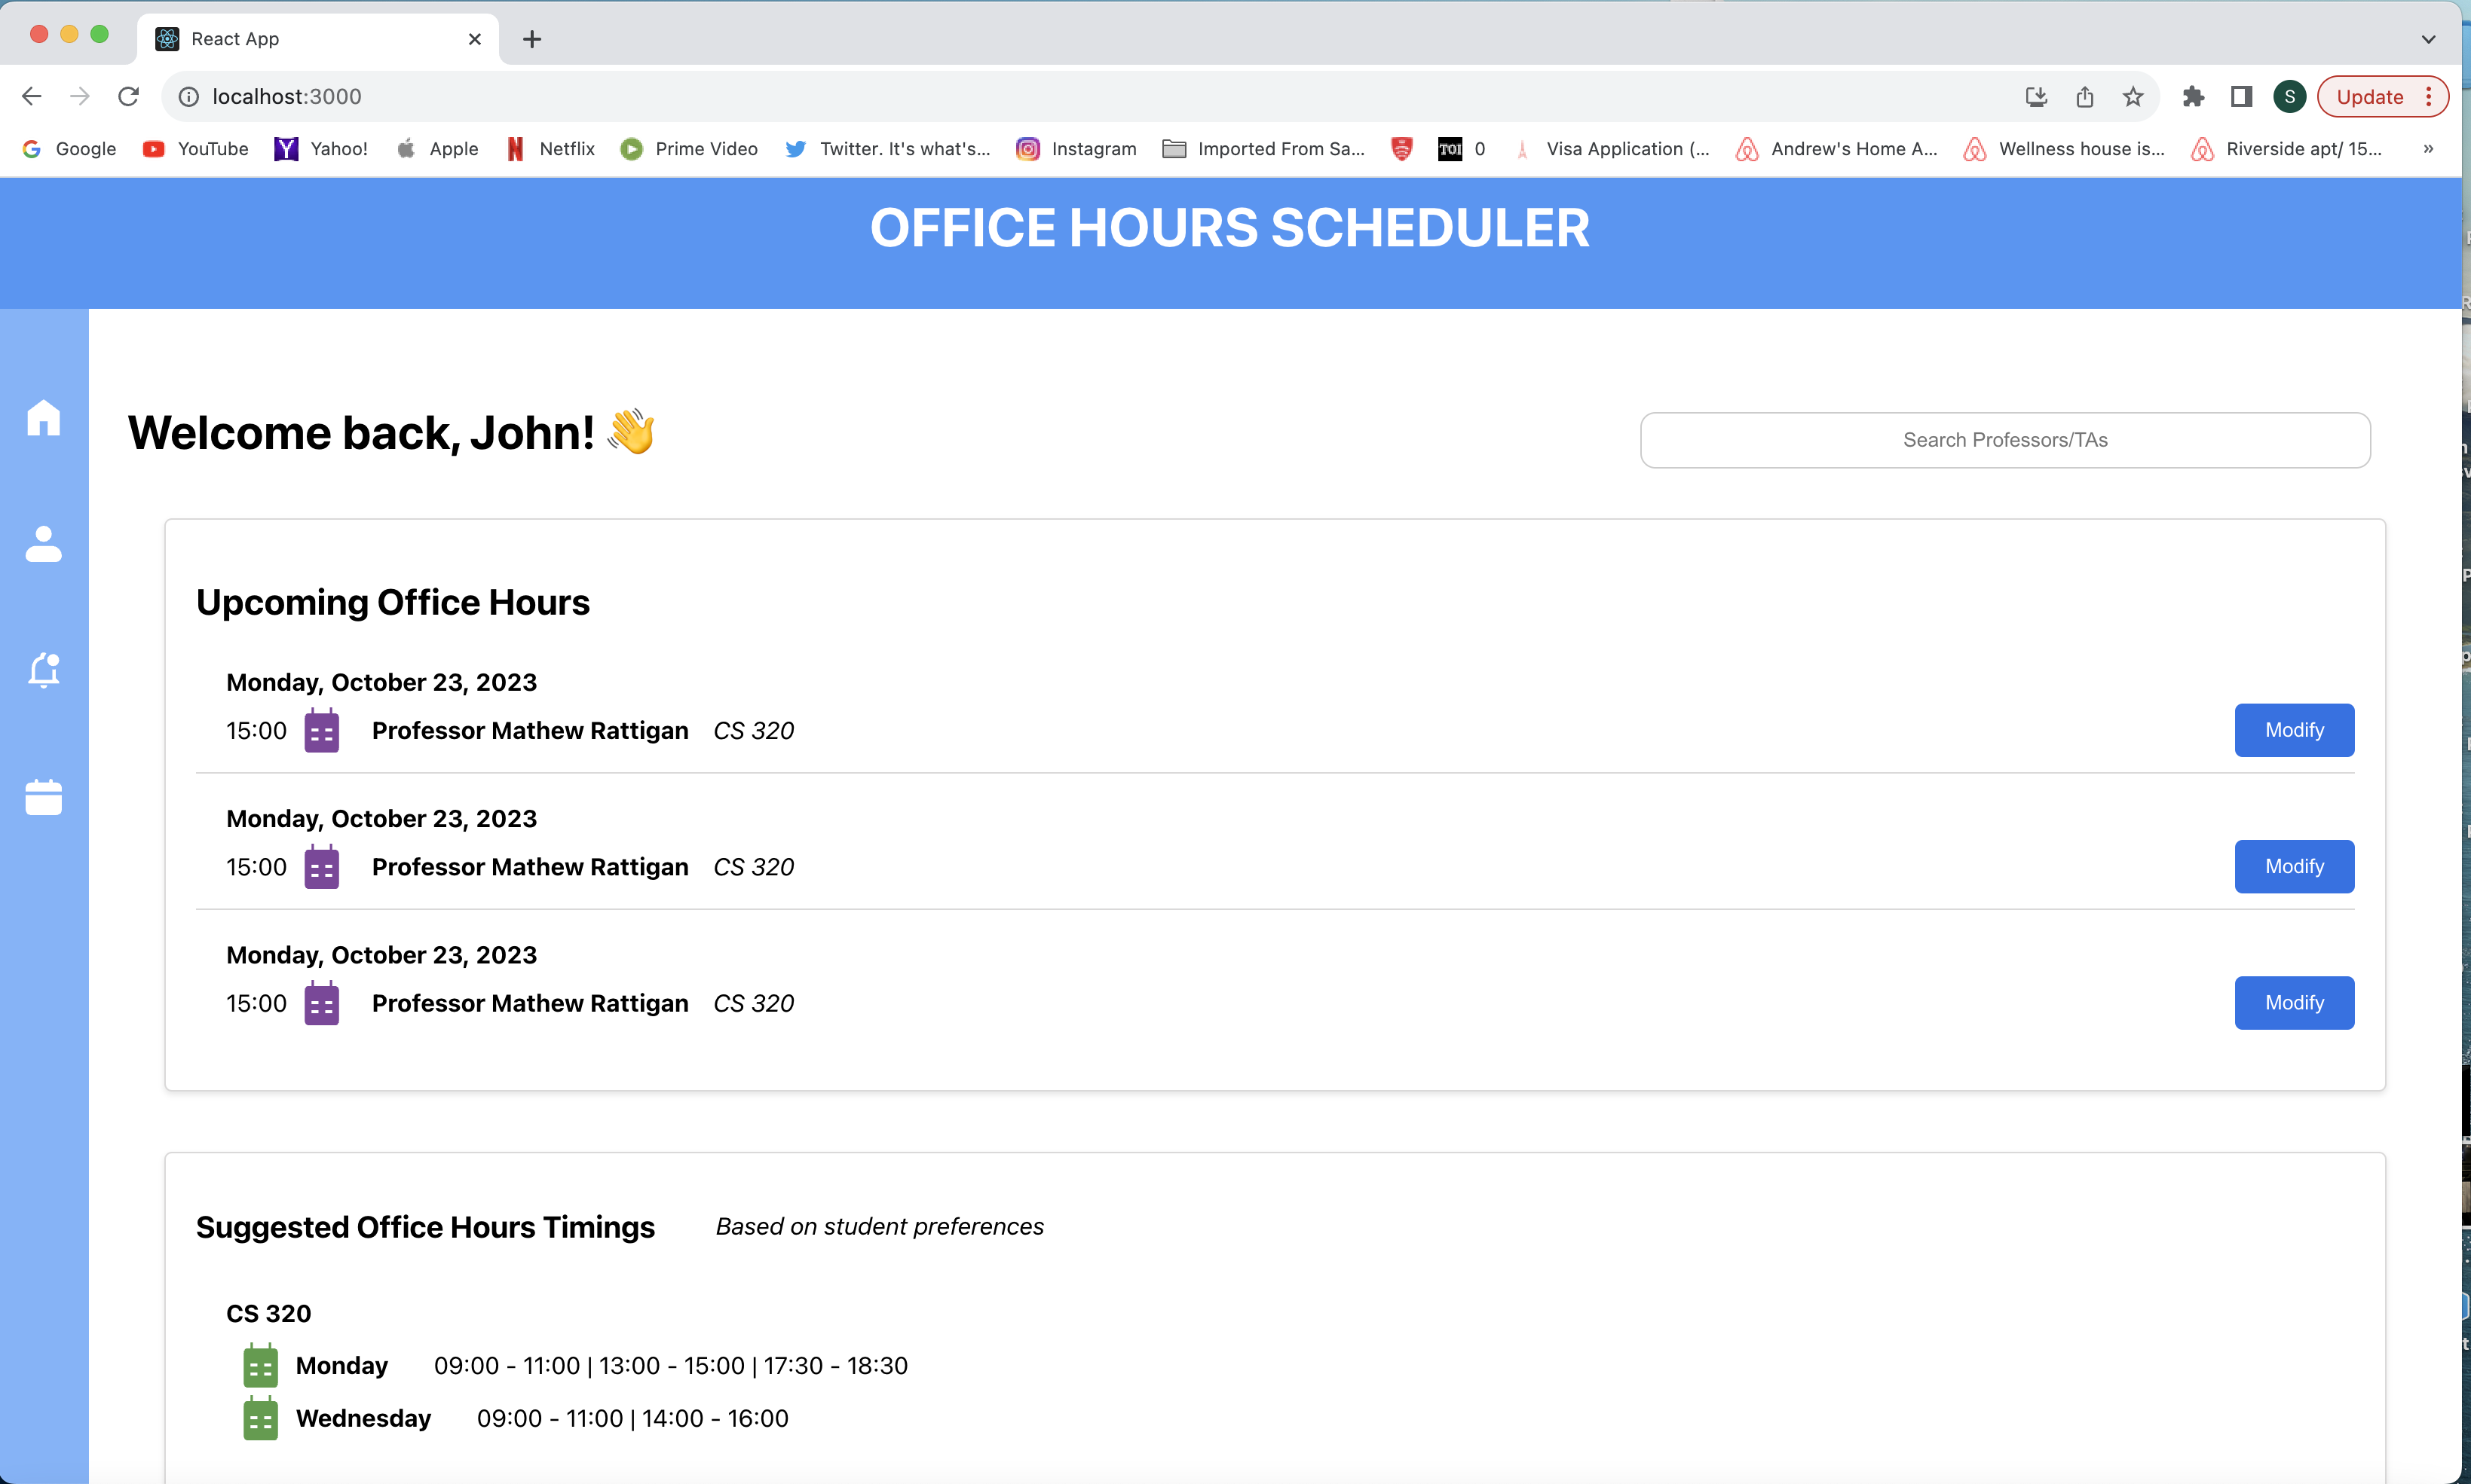Click second office hour's purple calendar icon
Viewport: 2471px width, 1484px height.
[321, 867]
